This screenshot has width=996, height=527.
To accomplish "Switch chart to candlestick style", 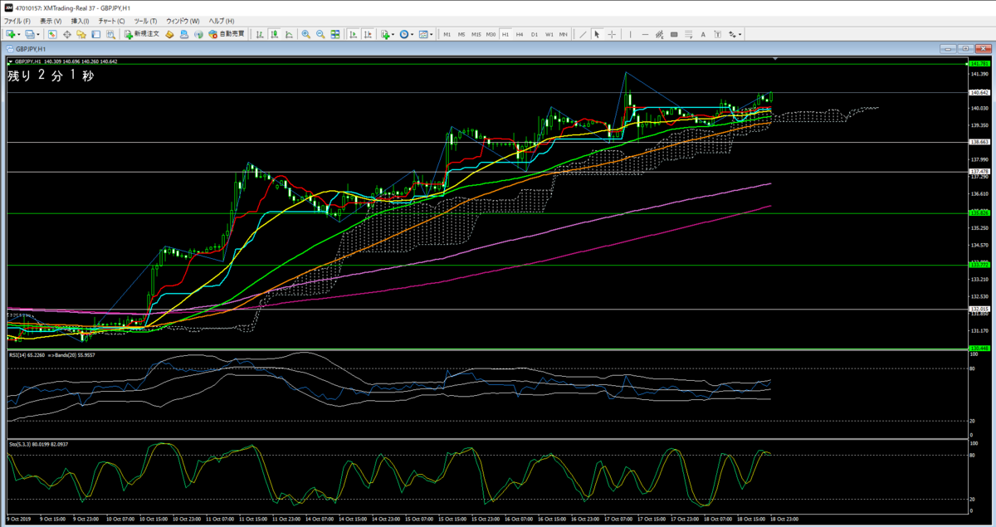I will [x=274, y=34].
